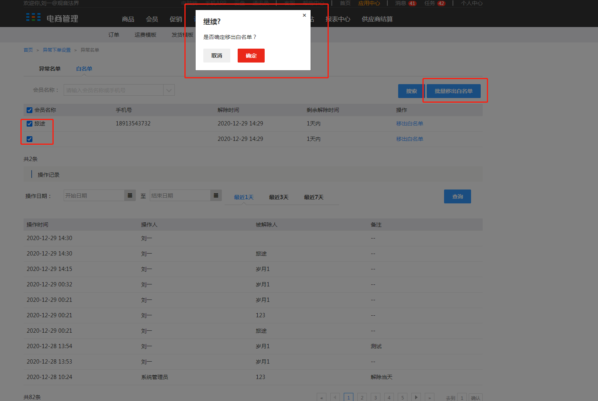Uncheck the checkbox for member 旅途
598x401 pixels.
point(29,124)
